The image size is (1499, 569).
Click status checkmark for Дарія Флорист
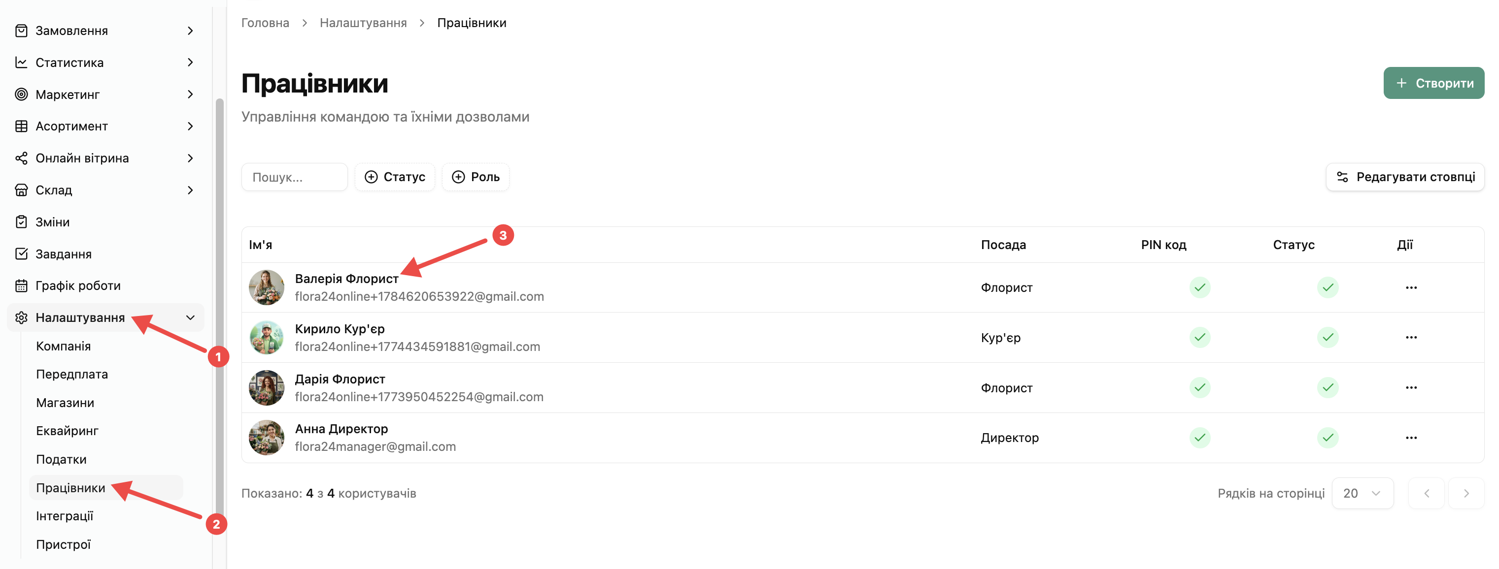click(1328, 388)
